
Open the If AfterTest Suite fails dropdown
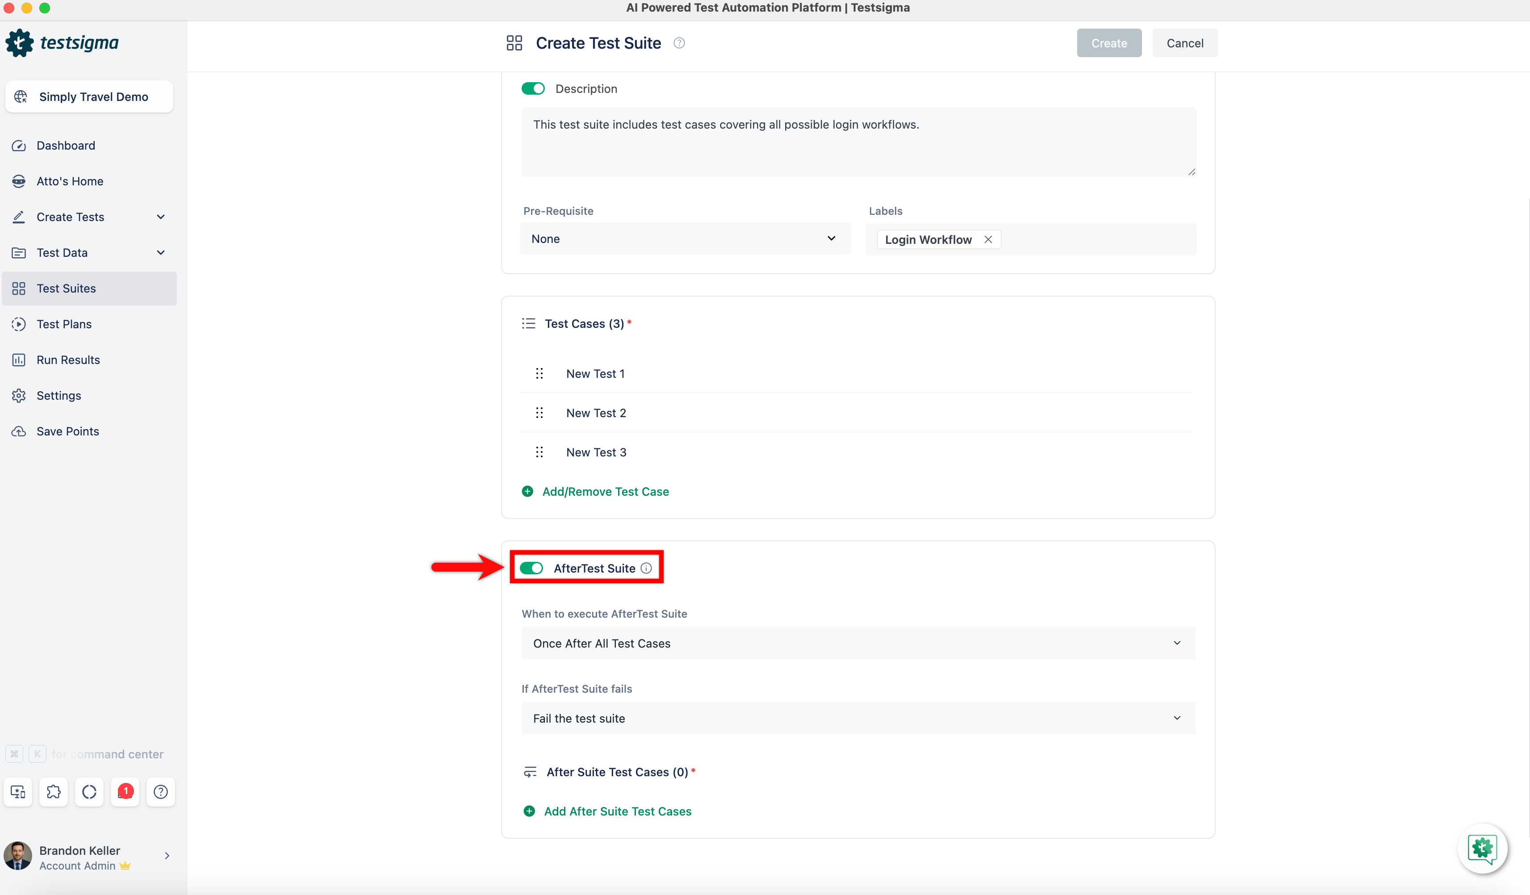tap(858, 718)
